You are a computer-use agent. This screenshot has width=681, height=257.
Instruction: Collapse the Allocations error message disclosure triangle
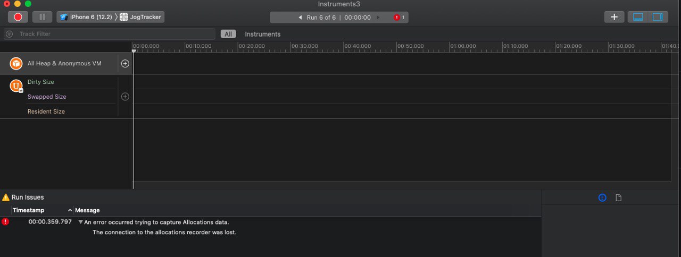[80, 222]
